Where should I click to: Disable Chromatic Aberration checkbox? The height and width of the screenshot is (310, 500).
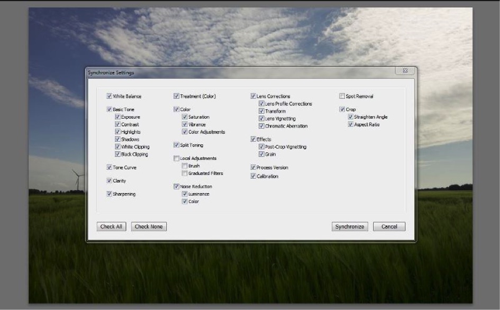pos(261,126)
